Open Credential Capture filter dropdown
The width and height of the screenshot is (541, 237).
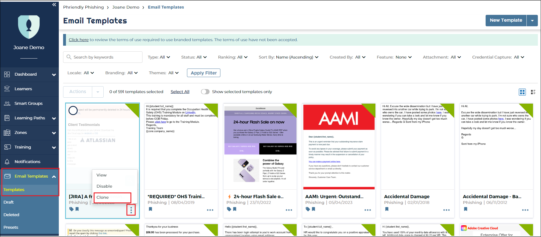pos(498,57)
